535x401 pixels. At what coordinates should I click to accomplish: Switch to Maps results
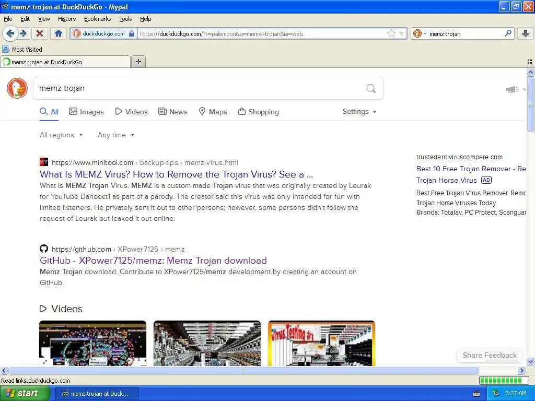point(213,112)
